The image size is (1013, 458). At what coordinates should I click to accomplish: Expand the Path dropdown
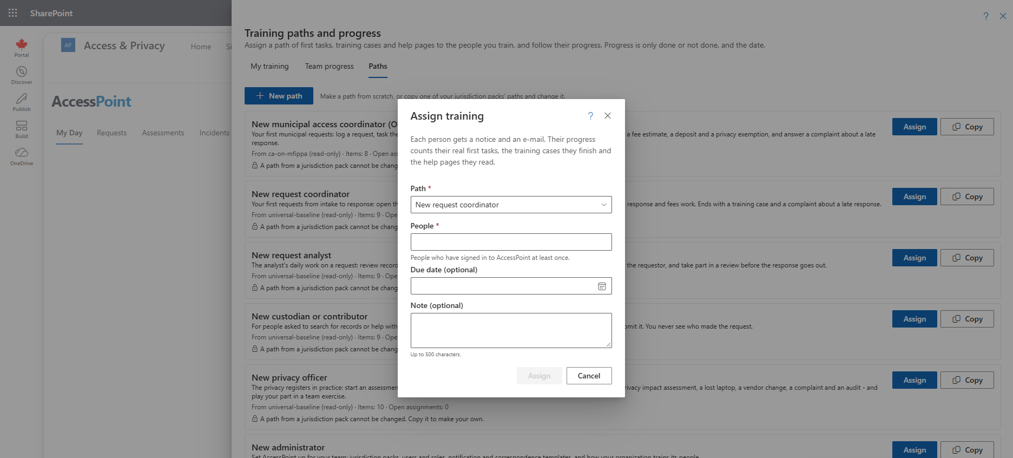click(x=511, y=205)
